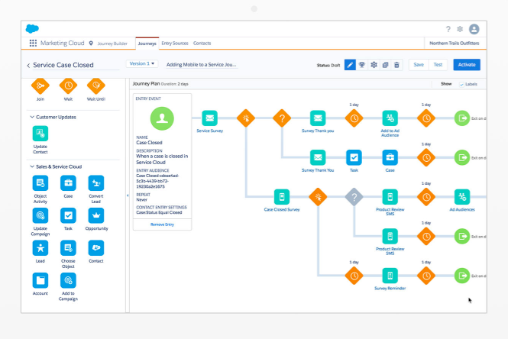
Task: Click the copy journey icon
Action: (x=385, y=65)
